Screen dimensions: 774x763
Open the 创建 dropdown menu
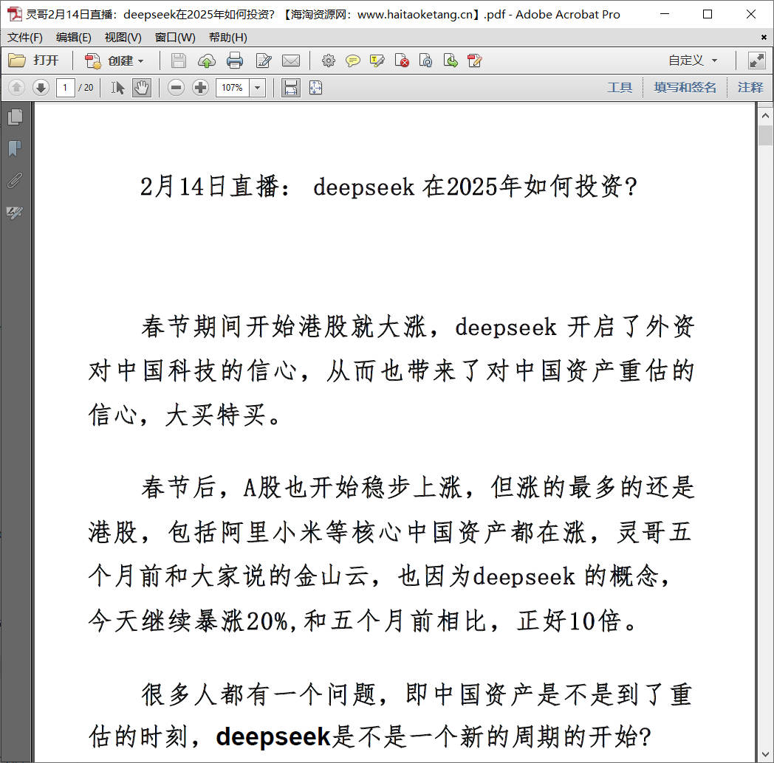(x=114, y=61)
